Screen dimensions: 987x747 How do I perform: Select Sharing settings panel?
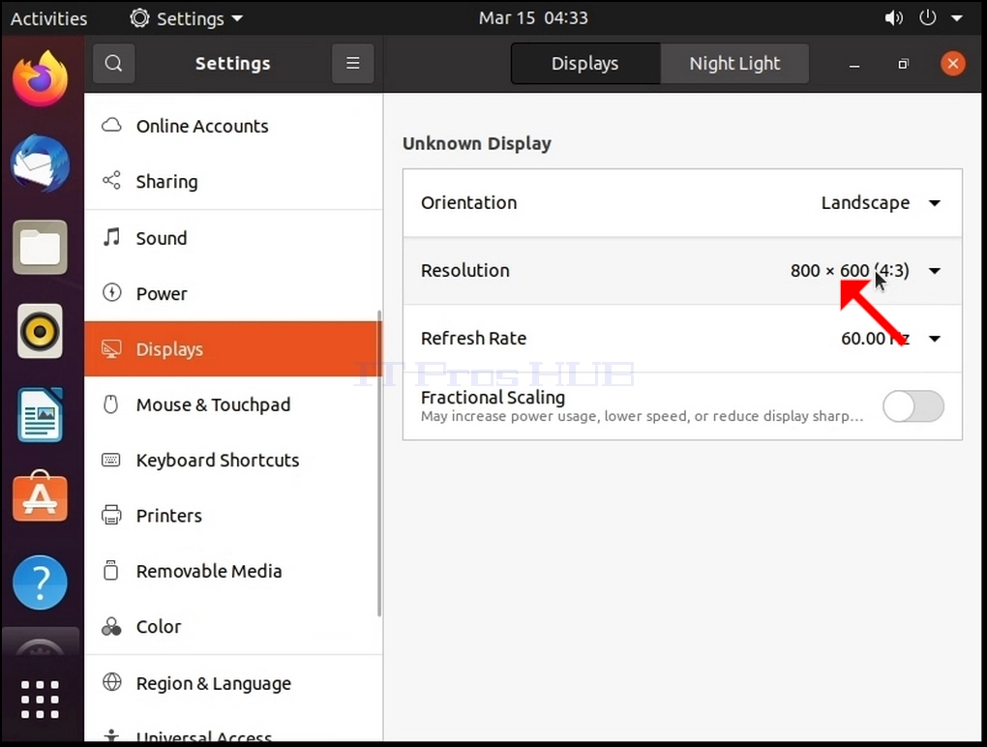click(x=233, y=181)
